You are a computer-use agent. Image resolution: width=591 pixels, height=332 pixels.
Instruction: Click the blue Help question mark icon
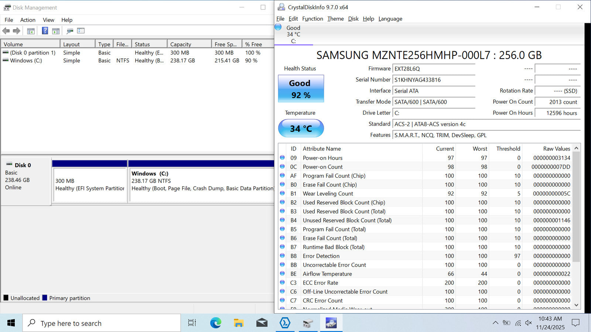[45, 31]
